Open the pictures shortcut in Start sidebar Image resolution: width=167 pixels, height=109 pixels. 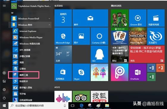click(x=4, y=81)
